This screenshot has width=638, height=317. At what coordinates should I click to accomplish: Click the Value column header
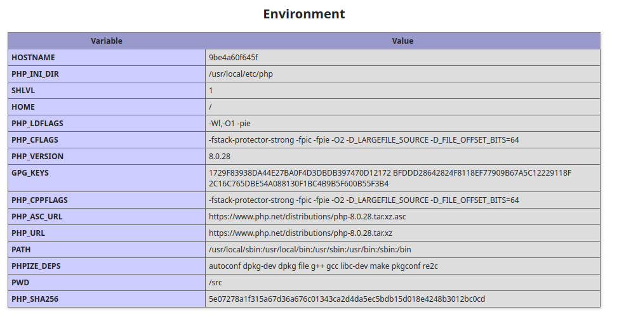[x=402, y=41]
